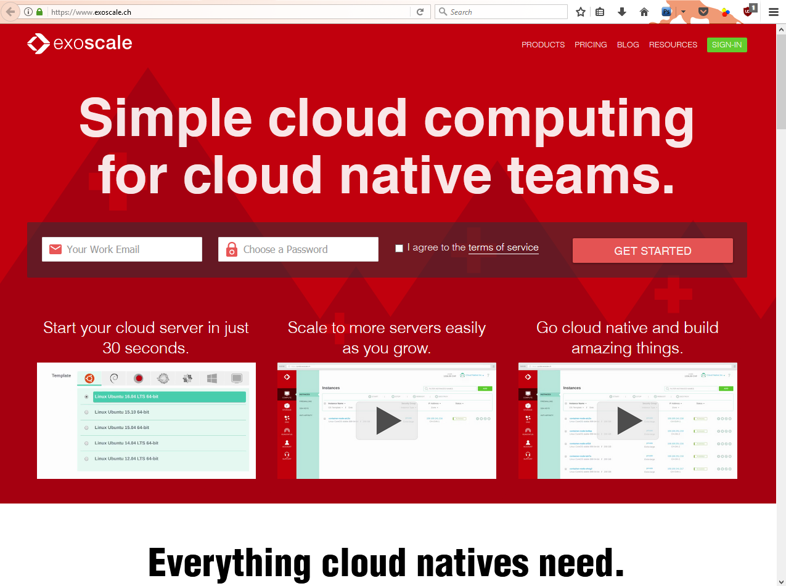
Task: Select the Debian swirl template icon
Action: pyautogui.click(x=114, y=379)
